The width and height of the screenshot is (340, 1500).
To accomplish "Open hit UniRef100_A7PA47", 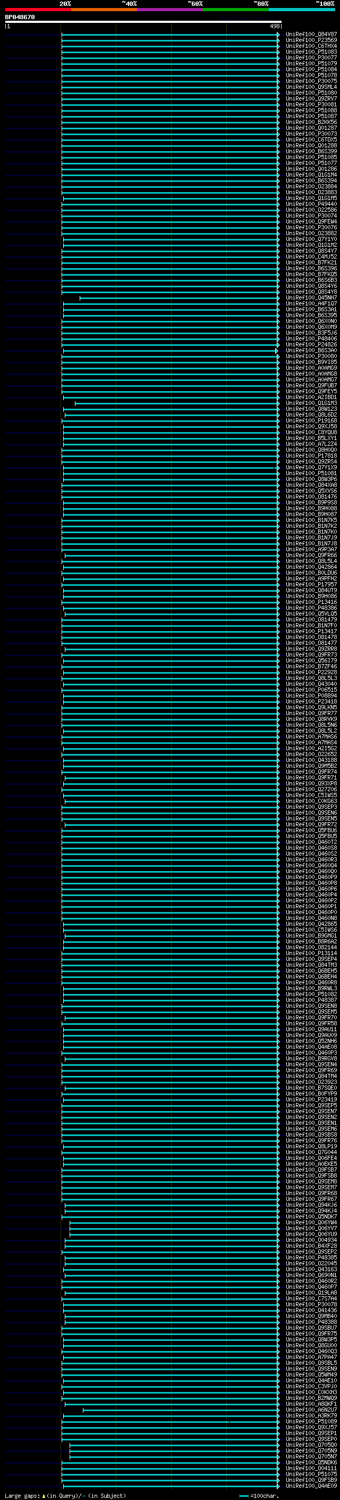I will click(x=311, y=1357).
